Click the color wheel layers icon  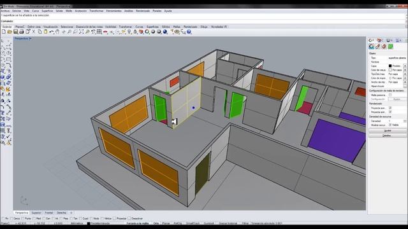[147, 32]
